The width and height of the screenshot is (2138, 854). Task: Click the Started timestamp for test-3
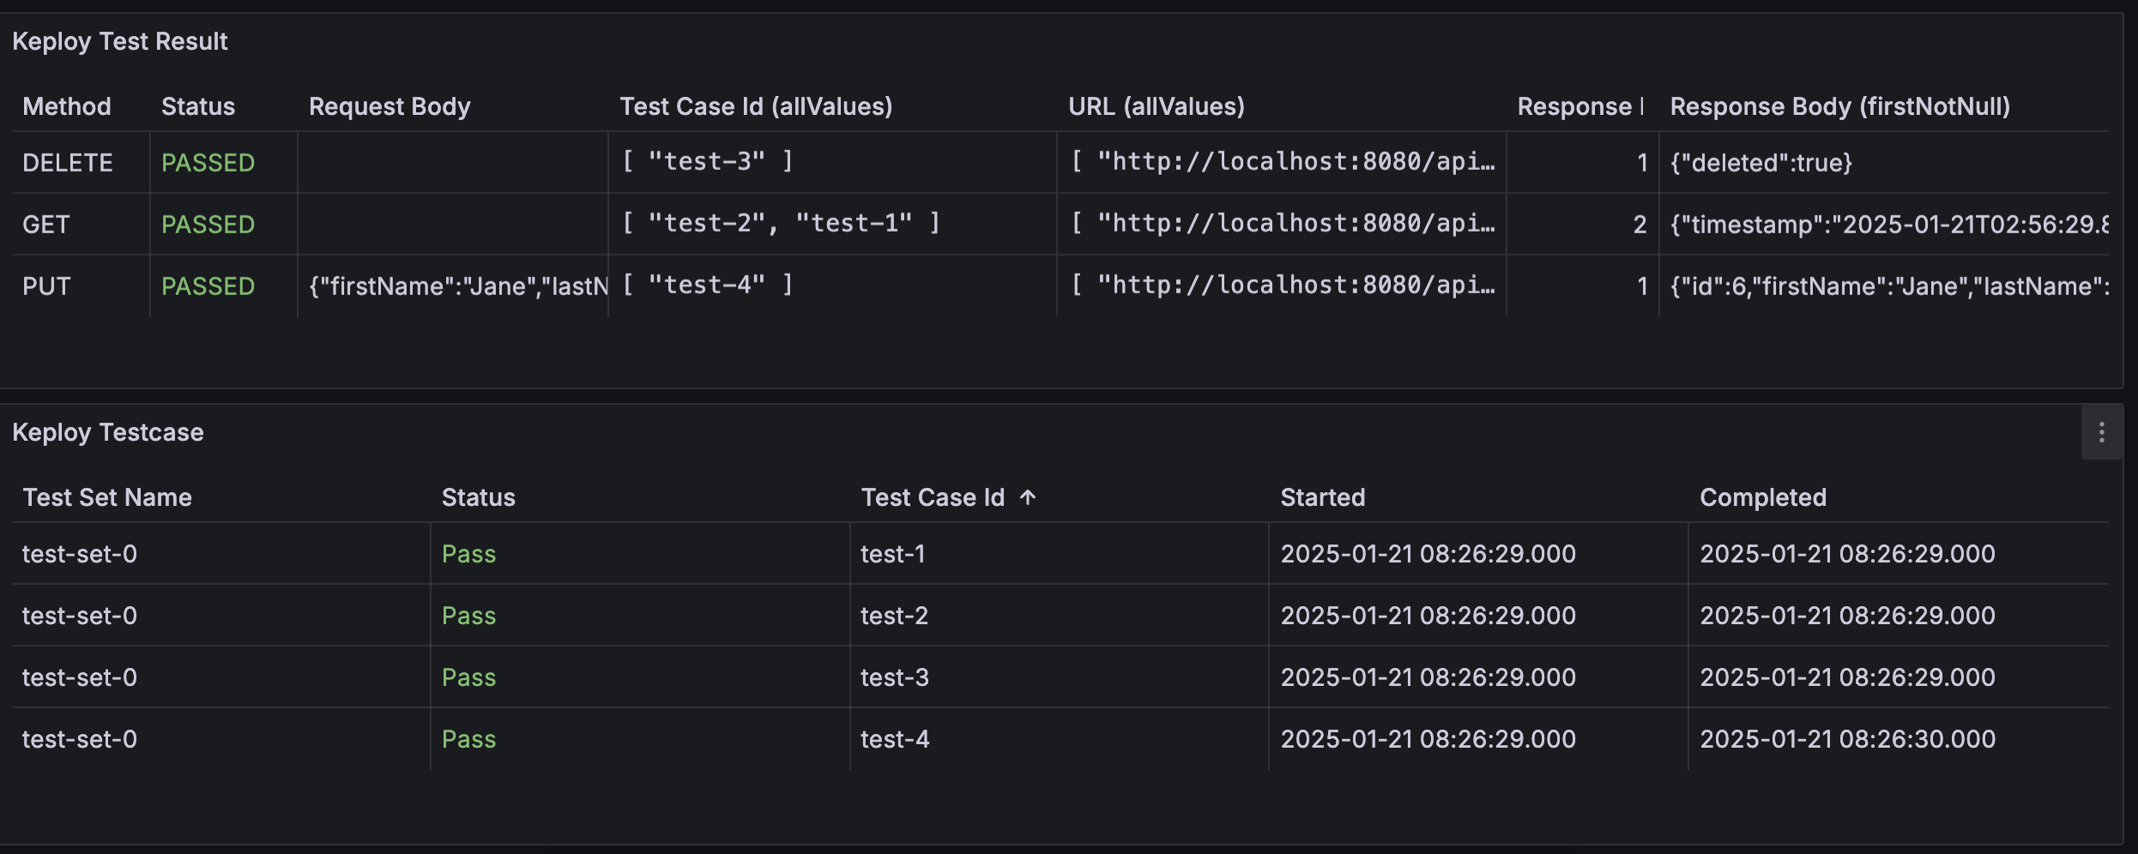pyautogui.click(x=1428, y=677)
